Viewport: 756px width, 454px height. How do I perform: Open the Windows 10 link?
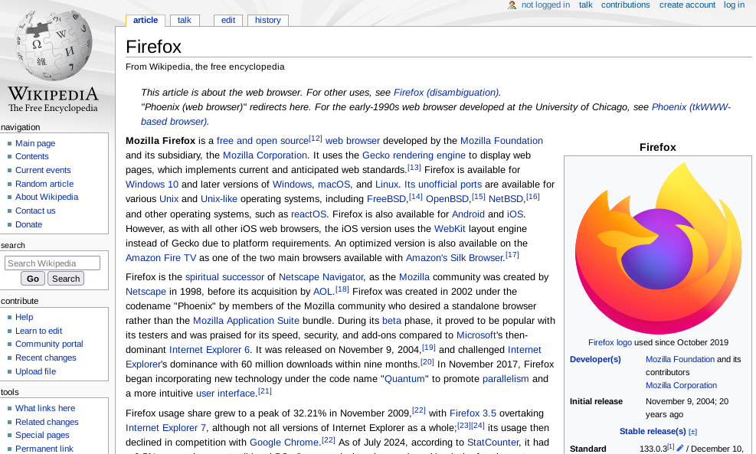point(152,184)
